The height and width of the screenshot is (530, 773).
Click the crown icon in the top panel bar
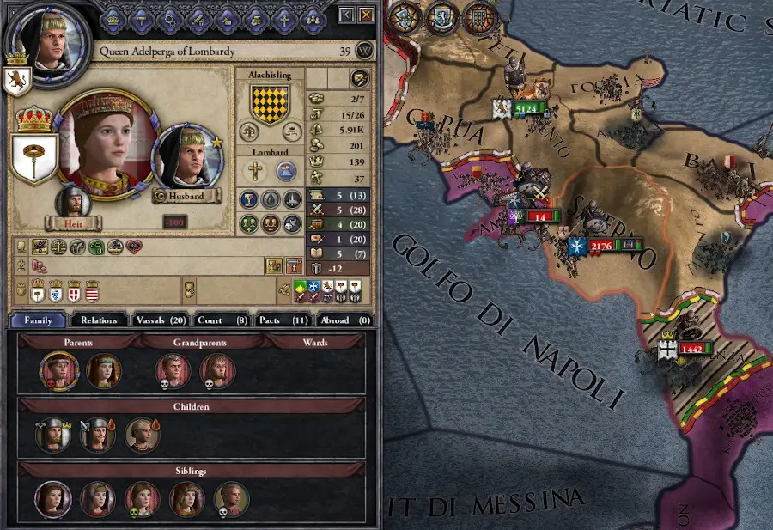(x=113, y=21)
